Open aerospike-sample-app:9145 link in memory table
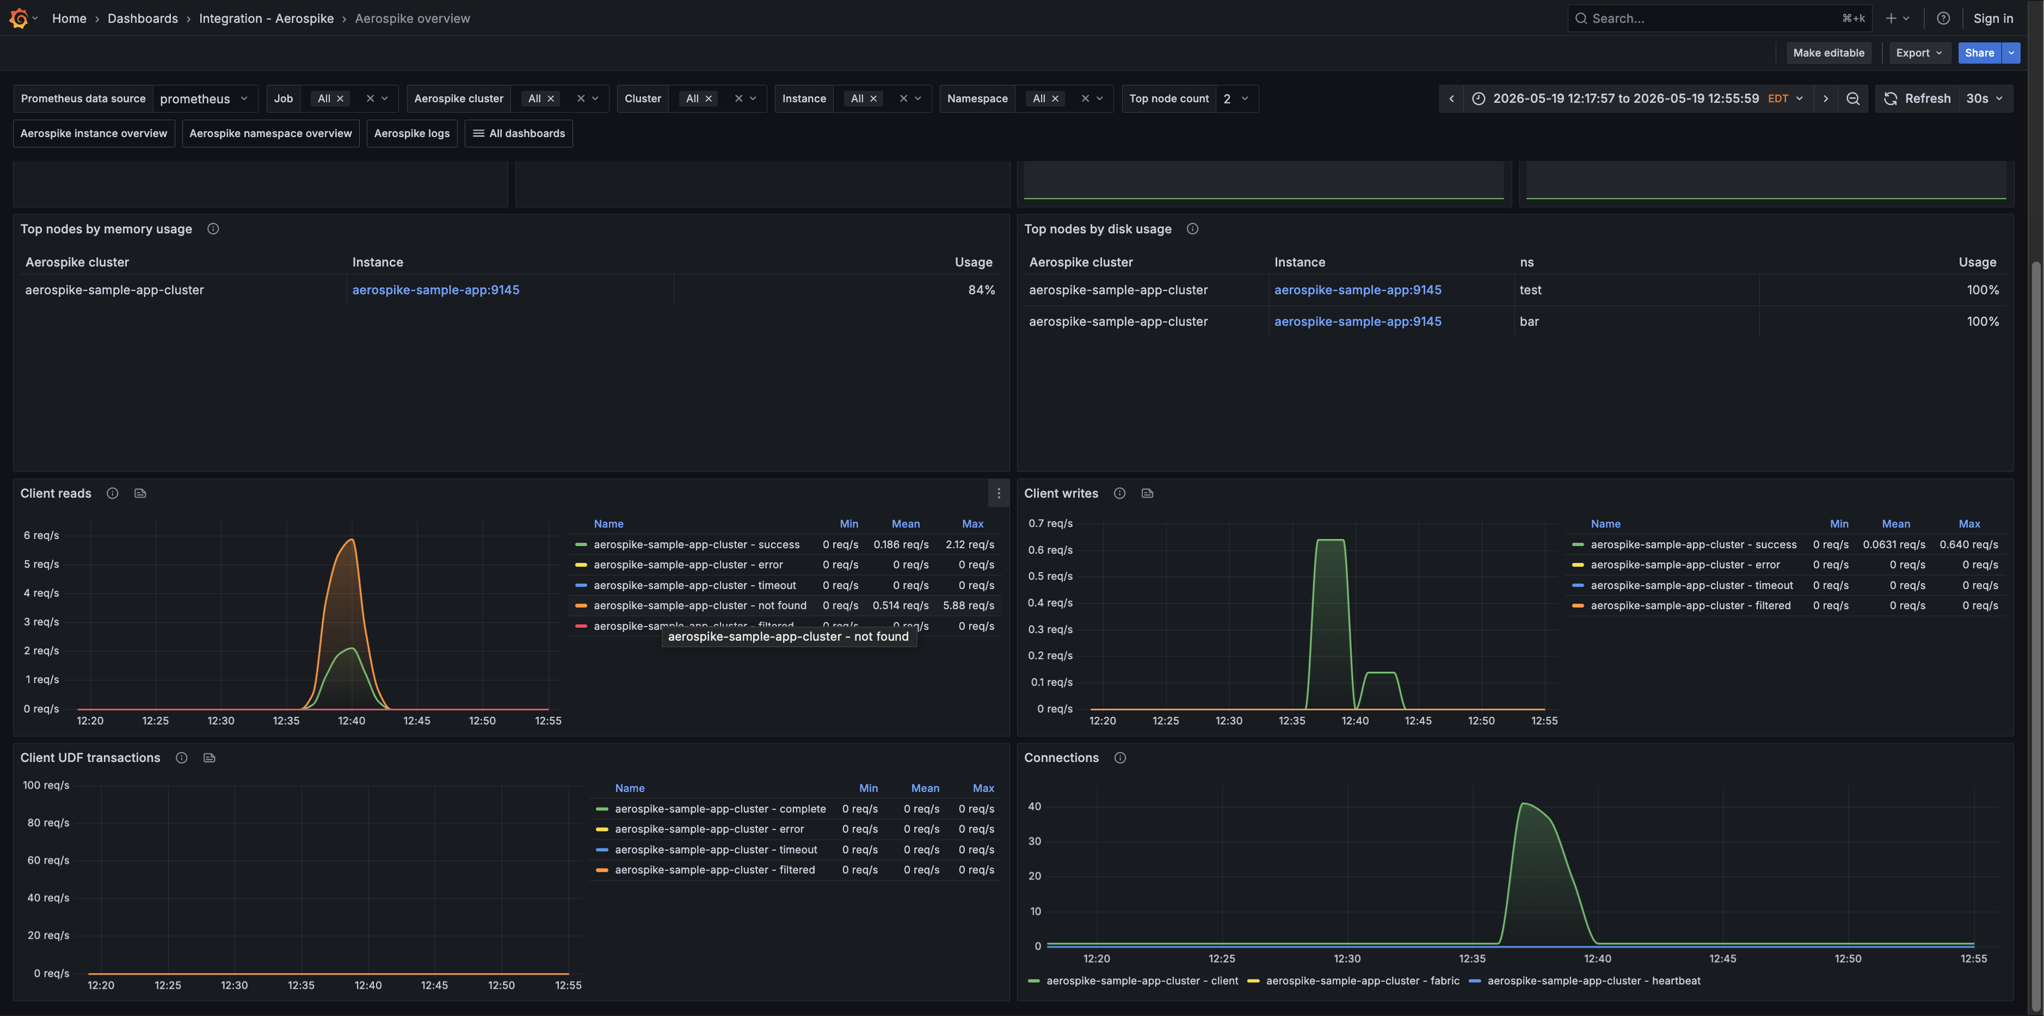Image resolution: width=2044 pixels, height=1016 pixels. coord(435,289)
